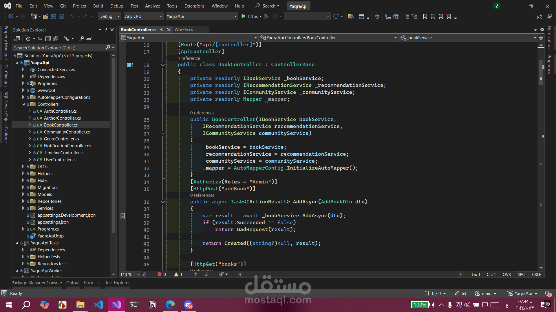The image size is (556, 312).
Task: Toggle auto-hide pin on Solution Explorer
Action: pos(106,29)
